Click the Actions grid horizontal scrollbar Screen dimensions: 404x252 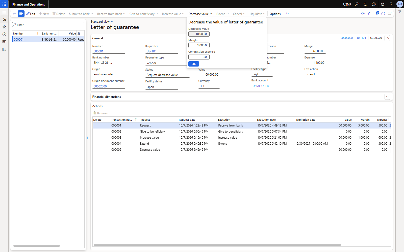coord(217,245)
